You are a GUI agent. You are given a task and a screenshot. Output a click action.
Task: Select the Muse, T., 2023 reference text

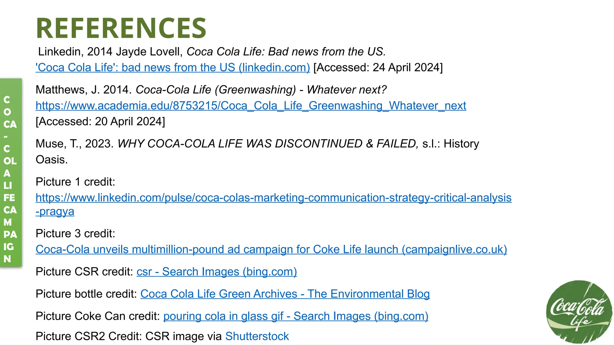257,144
